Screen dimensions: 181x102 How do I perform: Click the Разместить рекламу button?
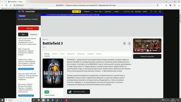coord(147,56)
